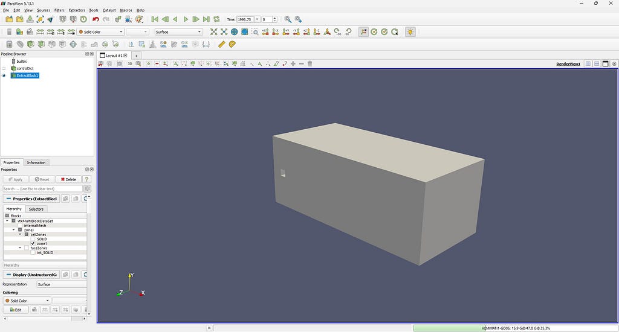Toggle the loop animation button
The height and width of the screenshot is (332, 619).
(x=216, y=19)
